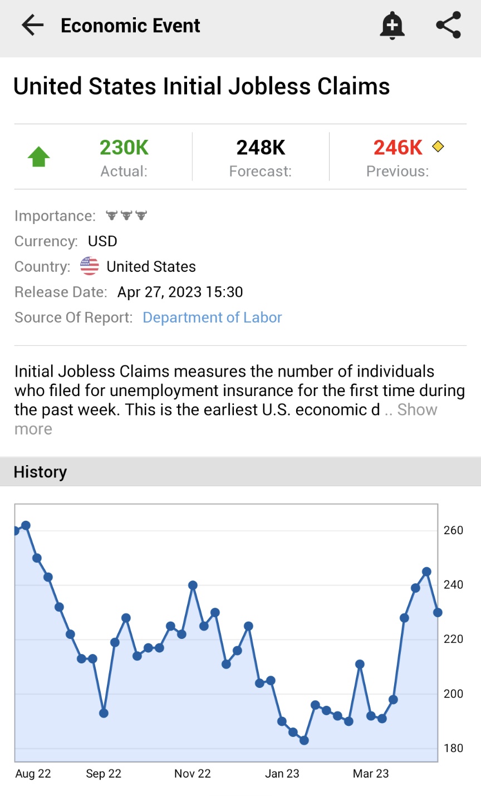Tap the back arrow icon
The height and width of the screenshot is (796, 481).
coord(32,26)
